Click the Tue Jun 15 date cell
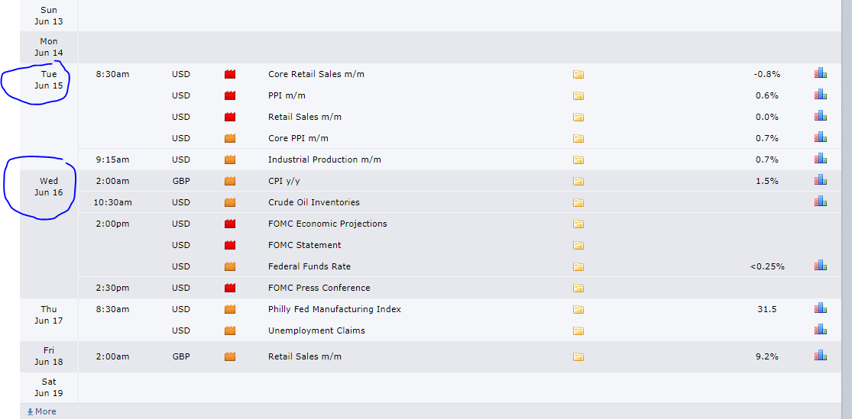The image size is (852, 419). point(49,80)
